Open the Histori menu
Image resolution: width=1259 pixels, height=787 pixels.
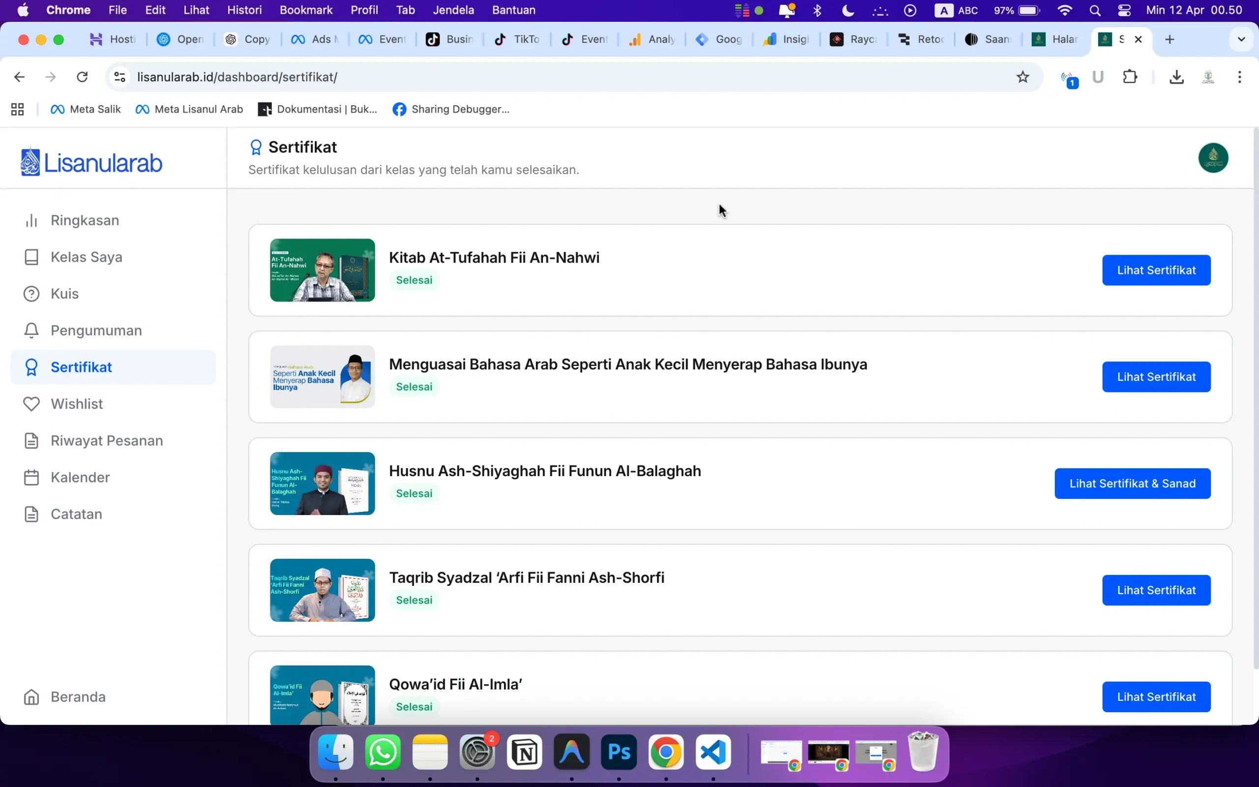244,10
